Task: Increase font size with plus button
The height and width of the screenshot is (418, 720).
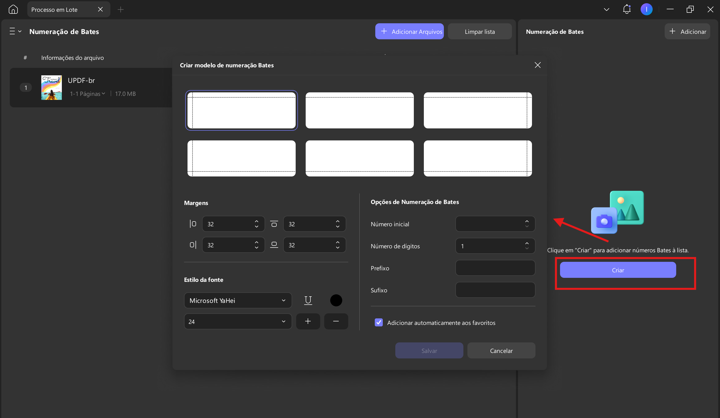Action: click(308, 321)
